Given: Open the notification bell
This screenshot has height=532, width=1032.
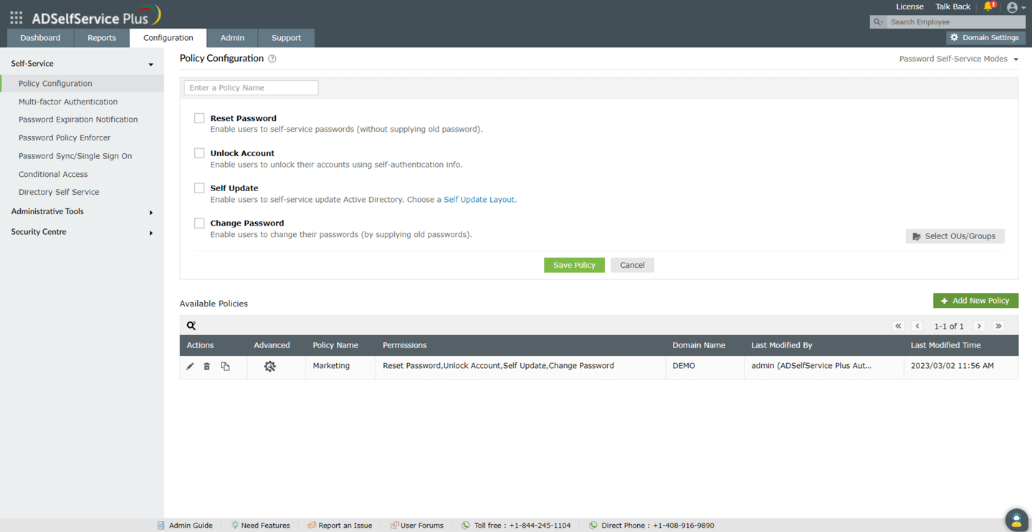Looking at the screenshot, I should [x=989, y=7].
